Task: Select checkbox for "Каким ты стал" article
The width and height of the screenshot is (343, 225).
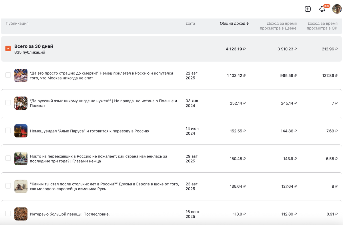Action: pos(8,186)
